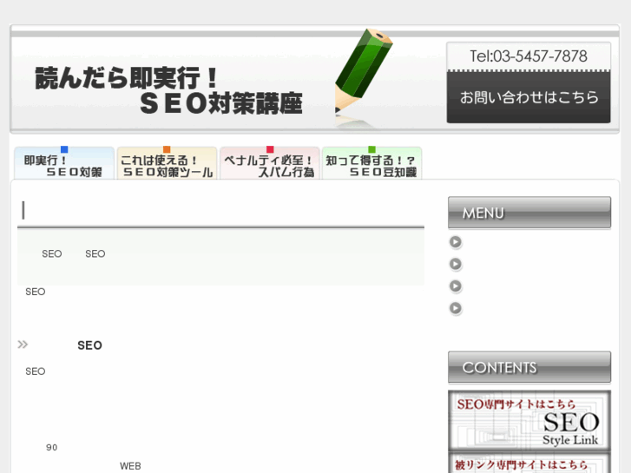Screen dimensions: 631x473
Task: Switch to the ペナルティ必至！スパム行為 tab
Action: (269, 163)
